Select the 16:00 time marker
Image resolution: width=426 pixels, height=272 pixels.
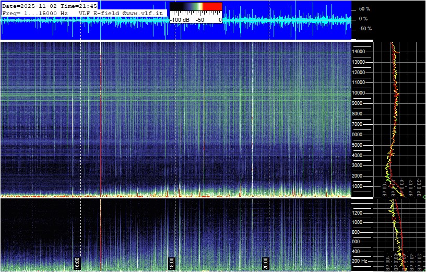click(x=77, y=262)
